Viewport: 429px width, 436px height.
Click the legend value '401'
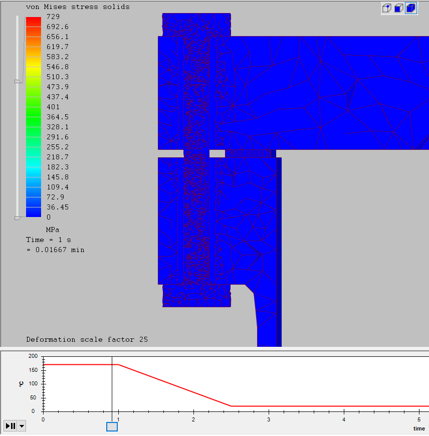coord(53,107)
